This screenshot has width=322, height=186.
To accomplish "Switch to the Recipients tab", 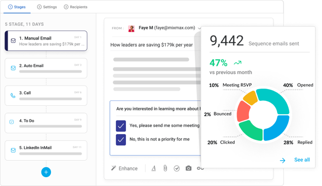I will click(x=76, y=7).
